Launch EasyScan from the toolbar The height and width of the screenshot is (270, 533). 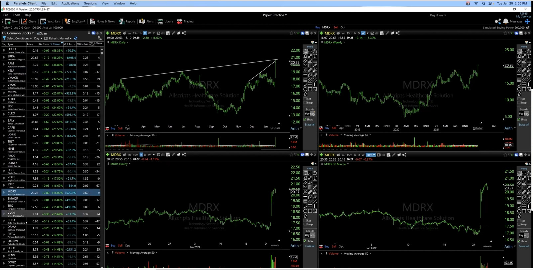[75, 21]
